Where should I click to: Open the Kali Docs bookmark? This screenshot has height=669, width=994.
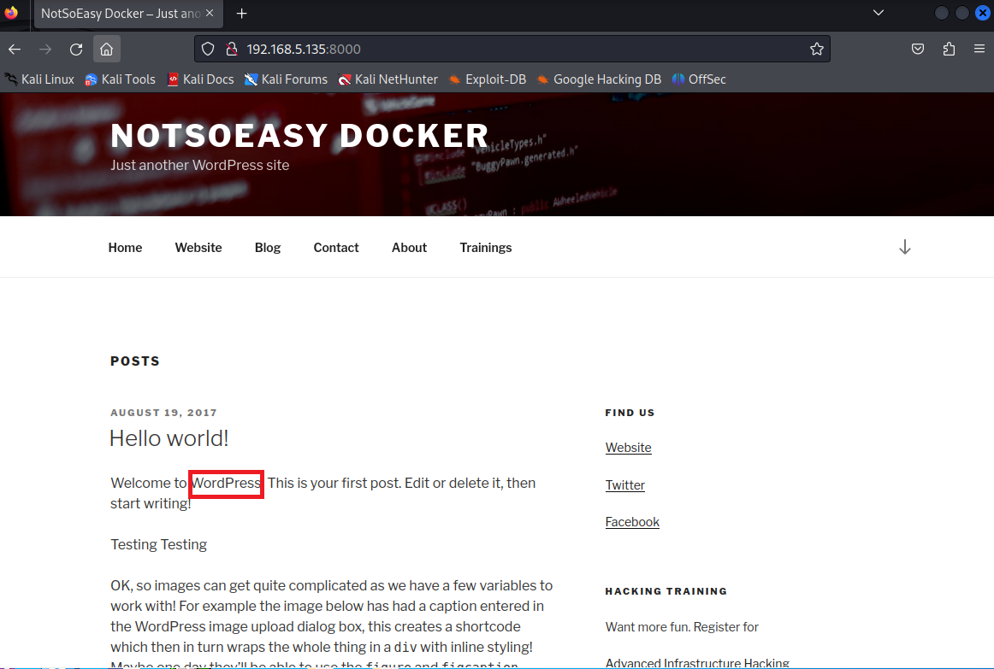(200, 79)
